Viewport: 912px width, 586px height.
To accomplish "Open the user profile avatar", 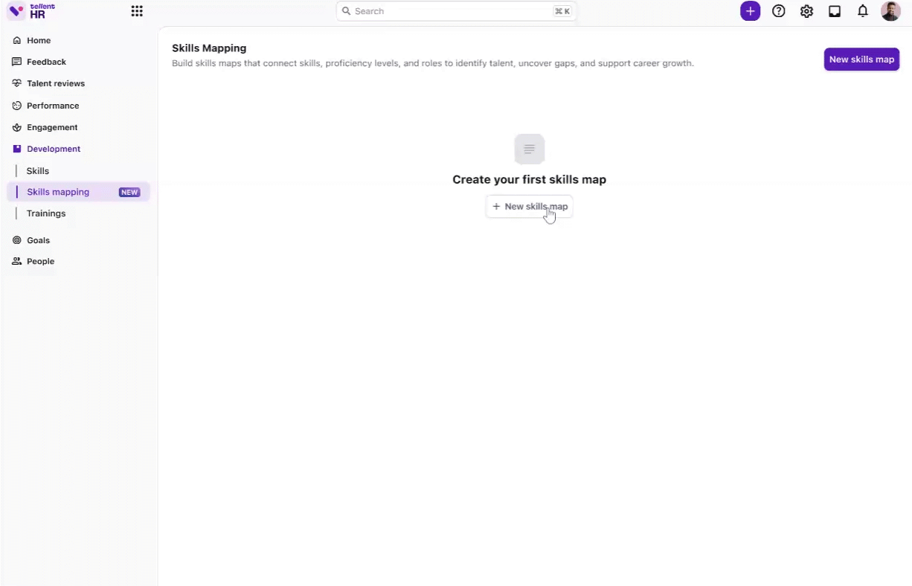I will pyautogui.click(x=890, y=11).
